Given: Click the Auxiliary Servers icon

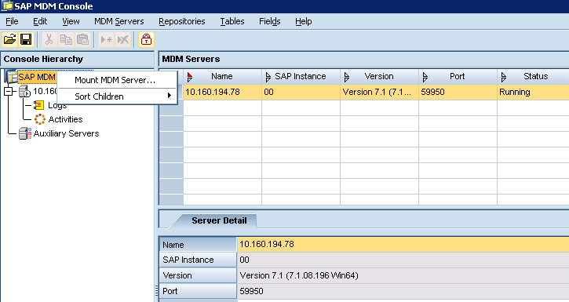Looking at the screenshot, I should click(x=25, y=133).
